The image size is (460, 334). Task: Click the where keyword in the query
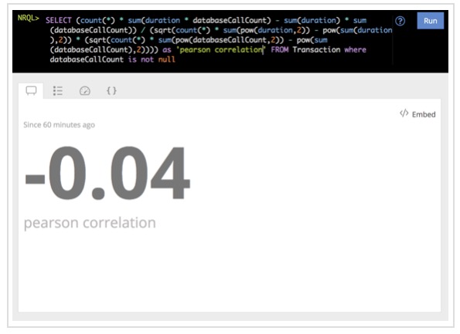[356, 50]
